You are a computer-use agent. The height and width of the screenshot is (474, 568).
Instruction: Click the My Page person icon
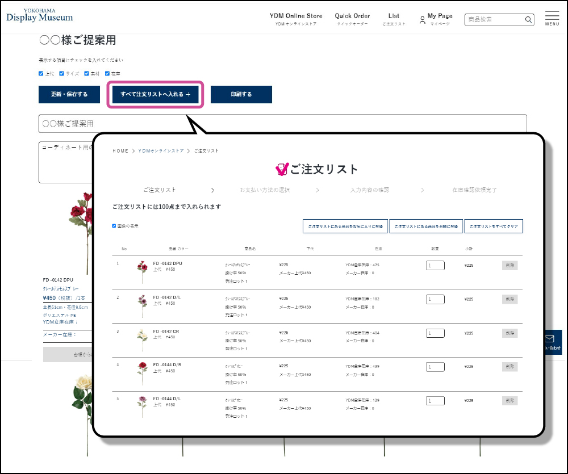click(422, 20)
